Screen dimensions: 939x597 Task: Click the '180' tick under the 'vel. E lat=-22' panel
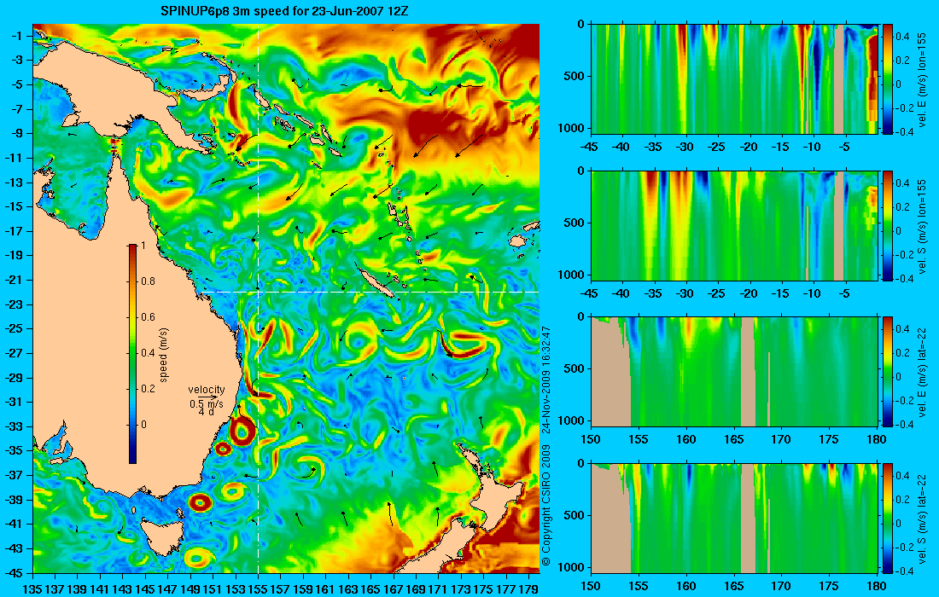pyautogui.click(x=876, y=440)
